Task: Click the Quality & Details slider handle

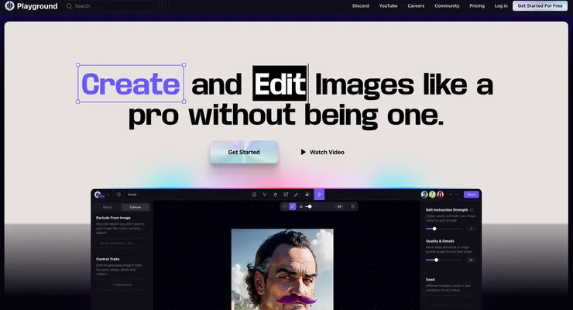Action: pyautogui.click(x=436, y=260)
